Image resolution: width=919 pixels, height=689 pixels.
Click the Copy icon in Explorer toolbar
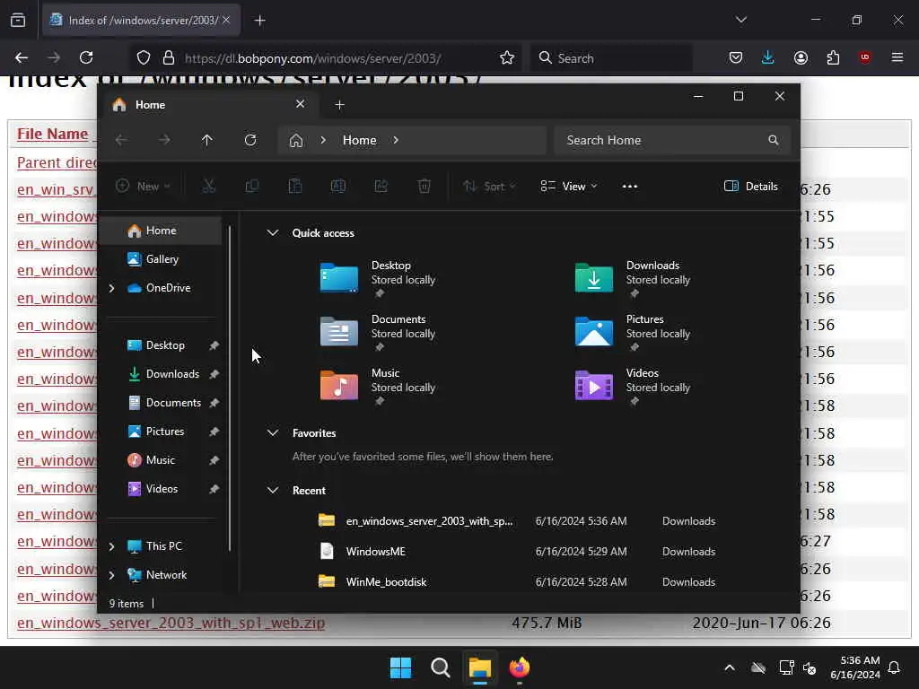pyautogui.click(x=252, y=187)
